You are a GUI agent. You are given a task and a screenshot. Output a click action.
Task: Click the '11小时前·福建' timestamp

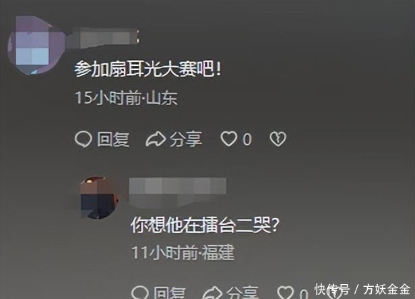click(183, 253)
